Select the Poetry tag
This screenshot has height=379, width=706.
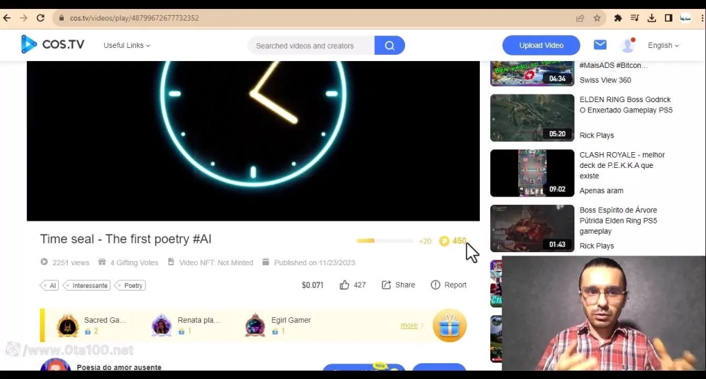point(132,286)
